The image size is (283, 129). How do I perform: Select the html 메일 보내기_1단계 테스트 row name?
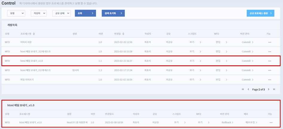(x=36, y=70)
